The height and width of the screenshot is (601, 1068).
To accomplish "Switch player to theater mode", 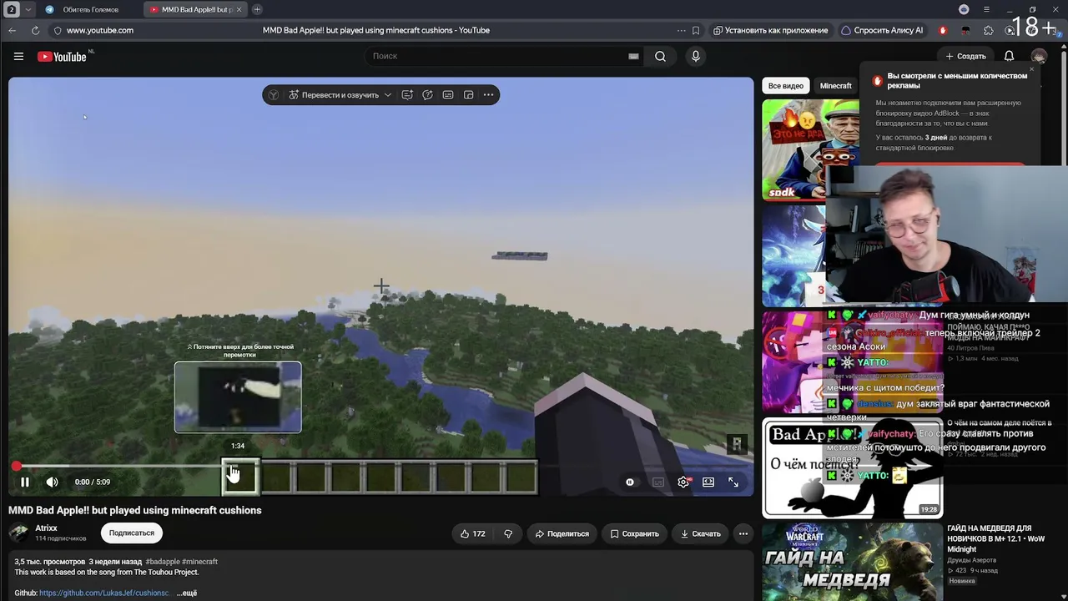I will tap(708, 482).
